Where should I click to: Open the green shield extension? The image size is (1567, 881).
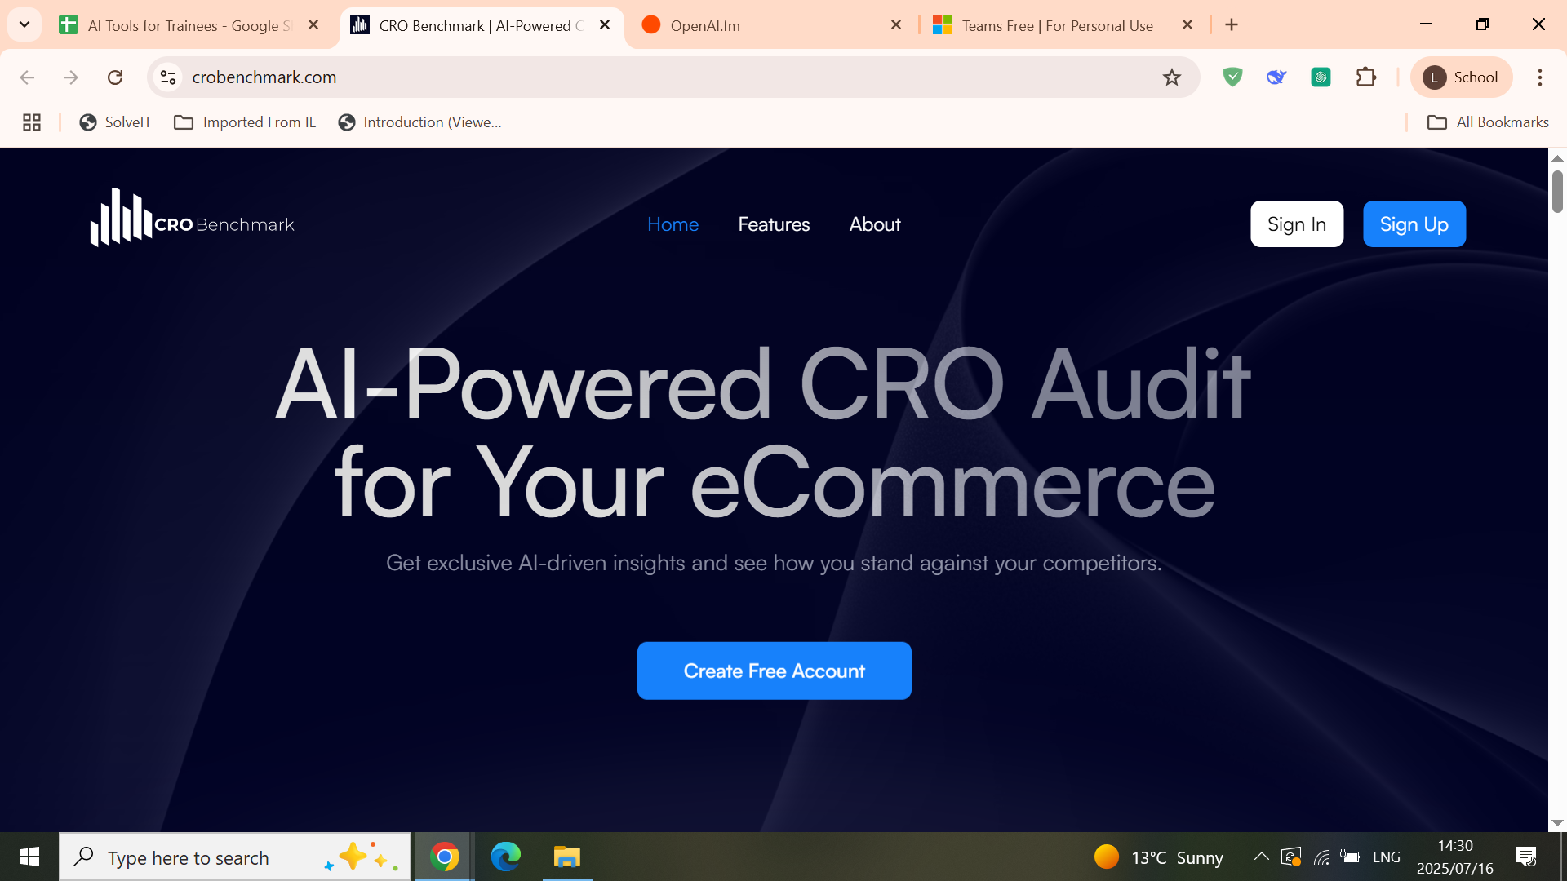(x=1232, y=77)
